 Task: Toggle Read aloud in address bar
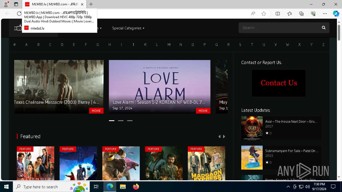(x=253, y=14)
